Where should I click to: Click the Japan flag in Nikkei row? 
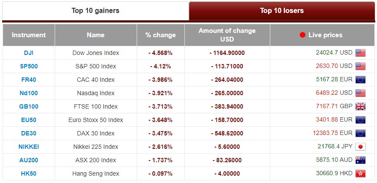[x=360, y=147]
